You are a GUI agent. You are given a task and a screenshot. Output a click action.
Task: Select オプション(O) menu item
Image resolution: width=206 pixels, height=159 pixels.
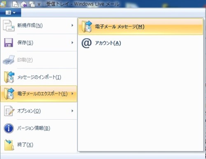pyautogui.click(x=39, y=111)
